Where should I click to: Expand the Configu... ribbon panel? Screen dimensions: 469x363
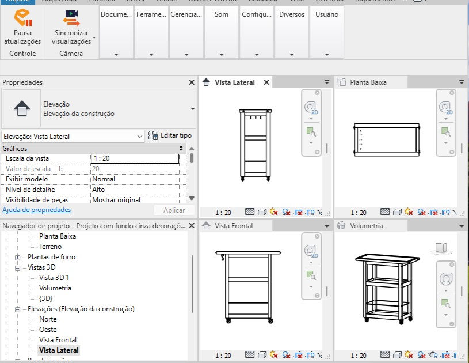pos(257,55)
